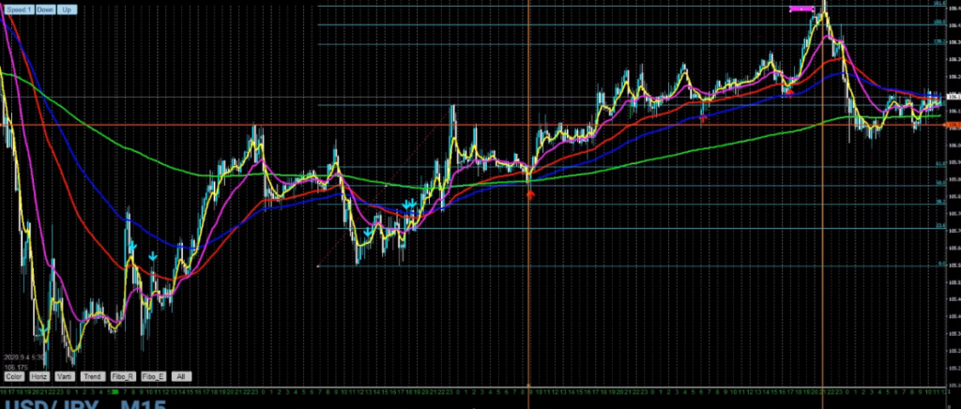Select the Horiz line tool button
961x409 pixels.
pos(38,376)
